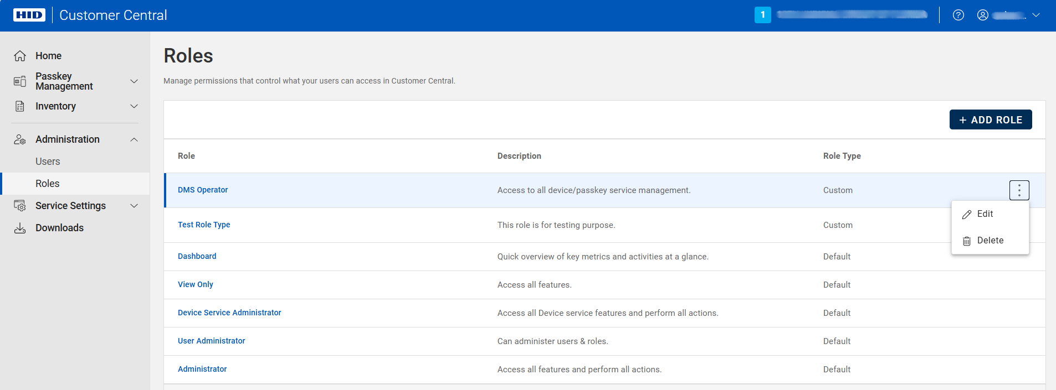Click Custom role type in Test Role Type row
The height and width of the screenshot is (390, 1056).
pos(838,225)
